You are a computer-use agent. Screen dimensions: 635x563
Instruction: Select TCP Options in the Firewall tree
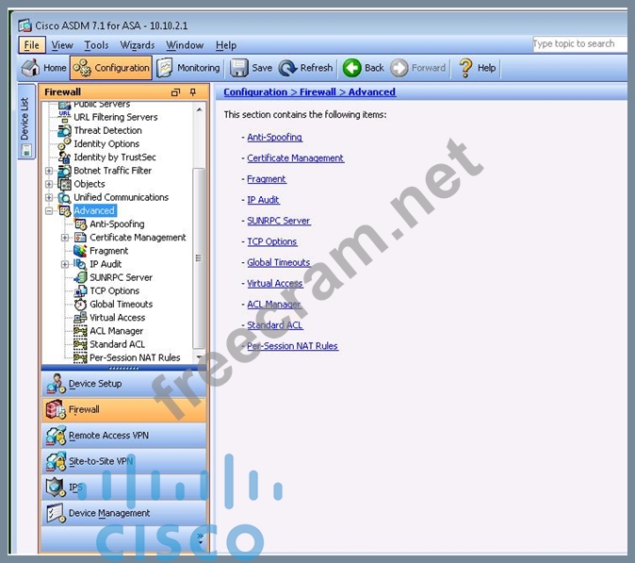pos(114,291)
